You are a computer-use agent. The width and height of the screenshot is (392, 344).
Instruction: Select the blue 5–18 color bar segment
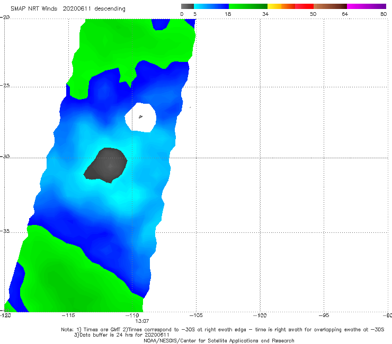click(x=211, y=6)
